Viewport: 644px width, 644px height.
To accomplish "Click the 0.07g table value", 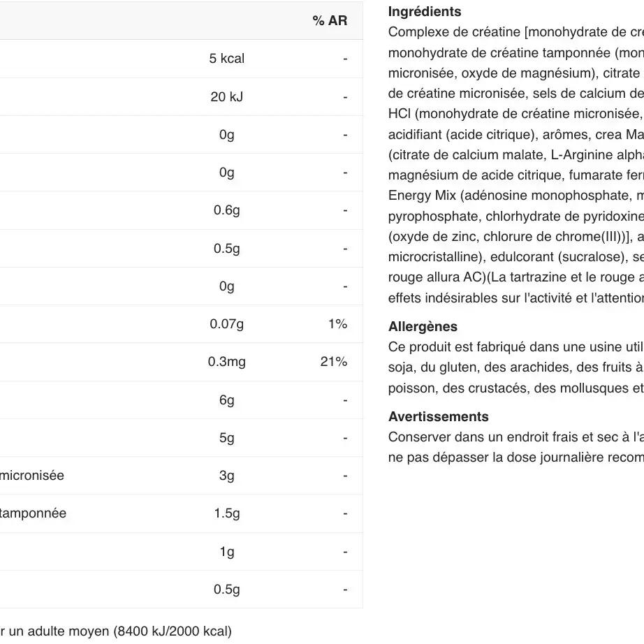I will (227, 324).
